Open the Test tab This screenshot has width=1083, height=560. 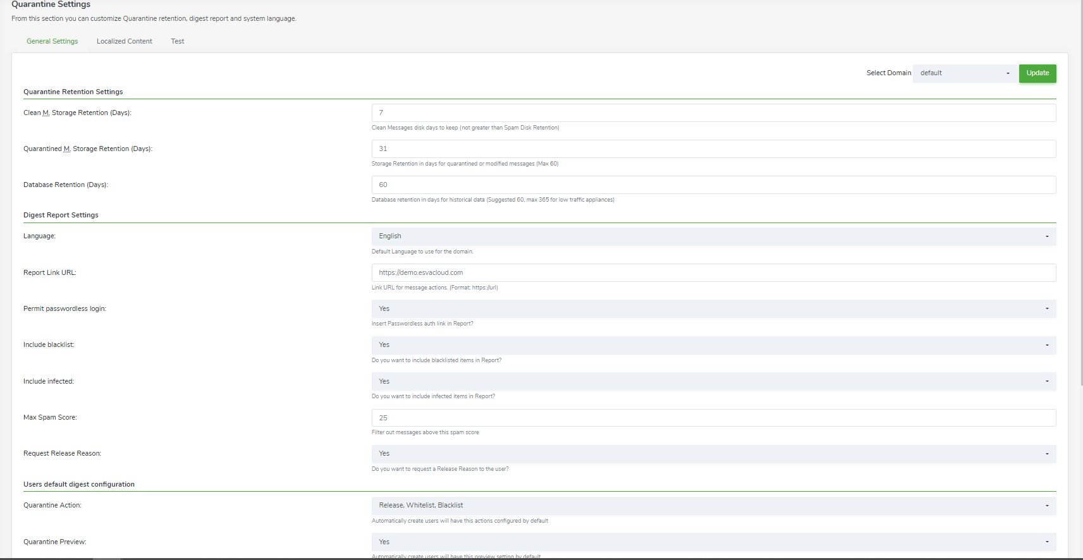click(x=178, y=41)
